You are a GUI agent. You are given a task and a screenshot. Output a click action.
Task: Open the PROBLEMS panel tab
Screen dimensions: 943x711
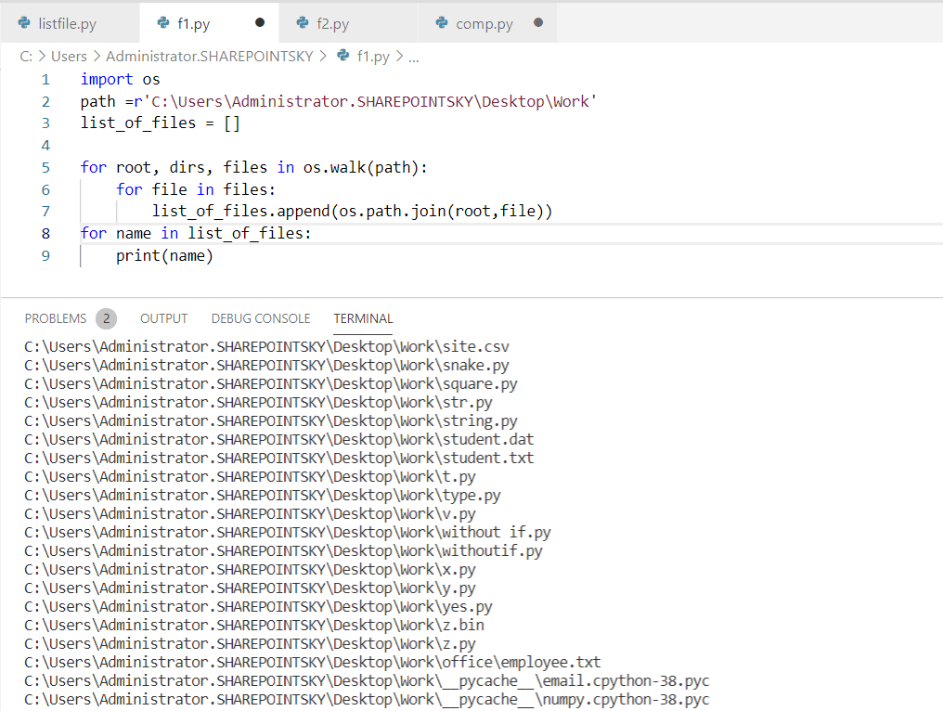(x=56, y=318)
